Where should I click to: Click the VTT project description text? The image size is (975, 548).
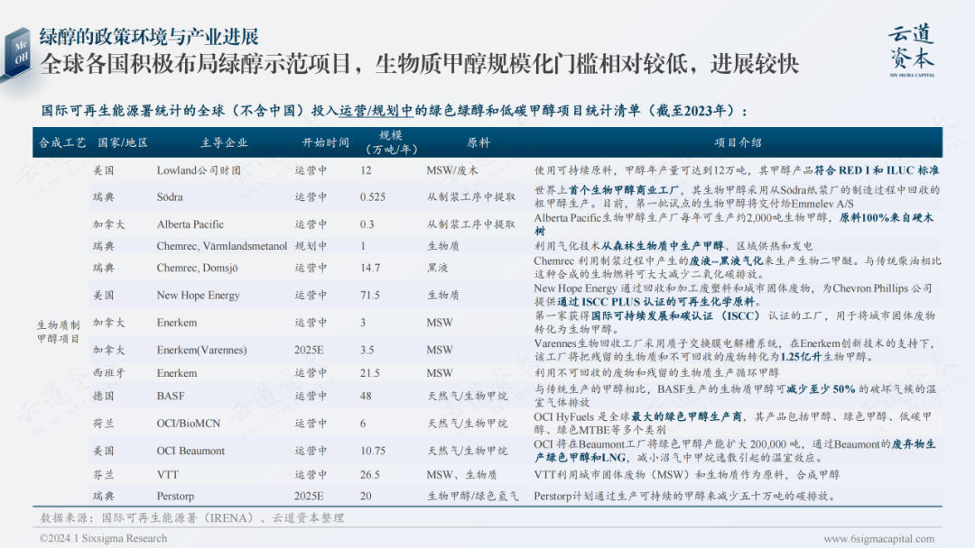(686, 474)
